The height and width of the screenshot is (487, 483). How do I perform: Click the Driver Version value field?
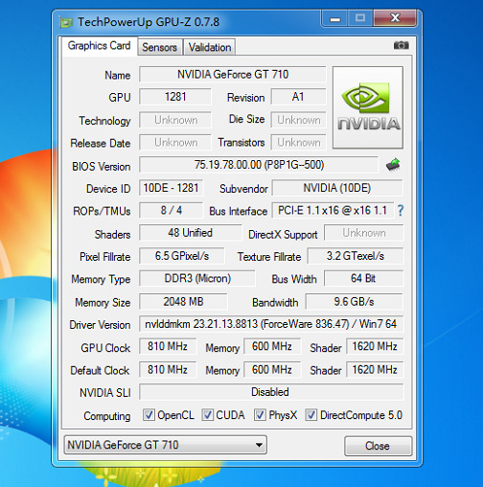[271, 324]
